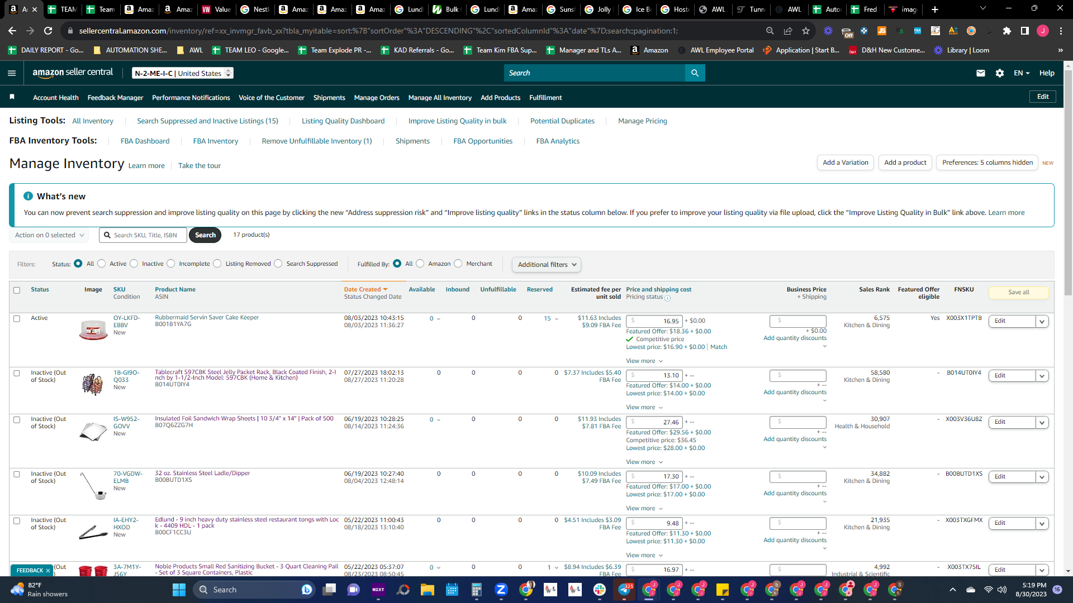Open the Sticky Notes taskbar icon

coord(723,590)
